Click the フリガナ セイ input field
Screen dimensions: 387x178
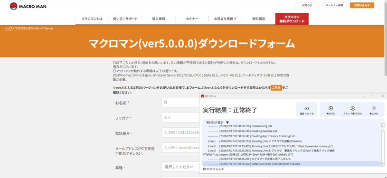coord(180,117)
